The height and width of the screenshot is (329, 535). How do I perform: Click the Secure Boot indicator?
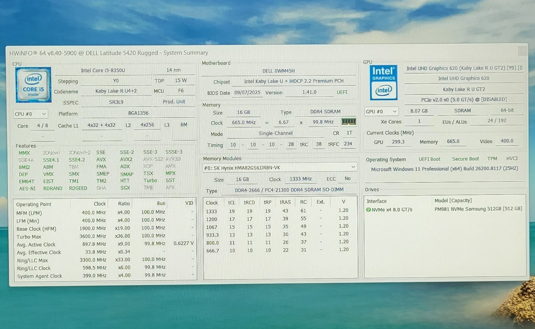coord(465,159)
